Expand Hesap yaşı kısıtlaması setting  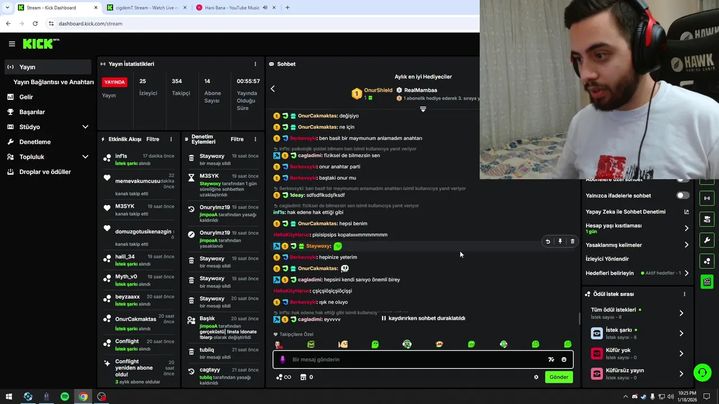coord(638,228)
